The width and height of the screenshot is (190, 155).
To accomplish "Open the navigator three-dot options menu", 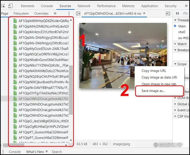I will [x=69, y=14].
